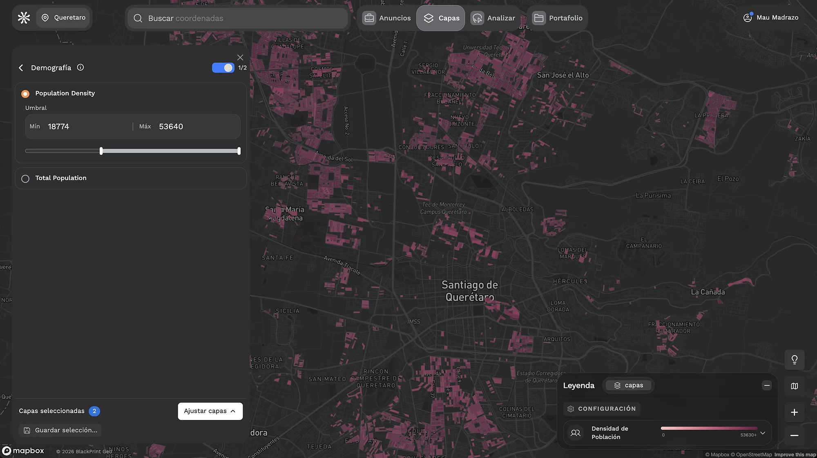Click the San José el Alto map label
Screen dimensions: 817x458
point(563,75)
